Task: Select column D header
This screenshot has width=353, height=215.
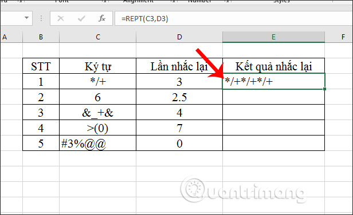Action: (x=179, y=37)
